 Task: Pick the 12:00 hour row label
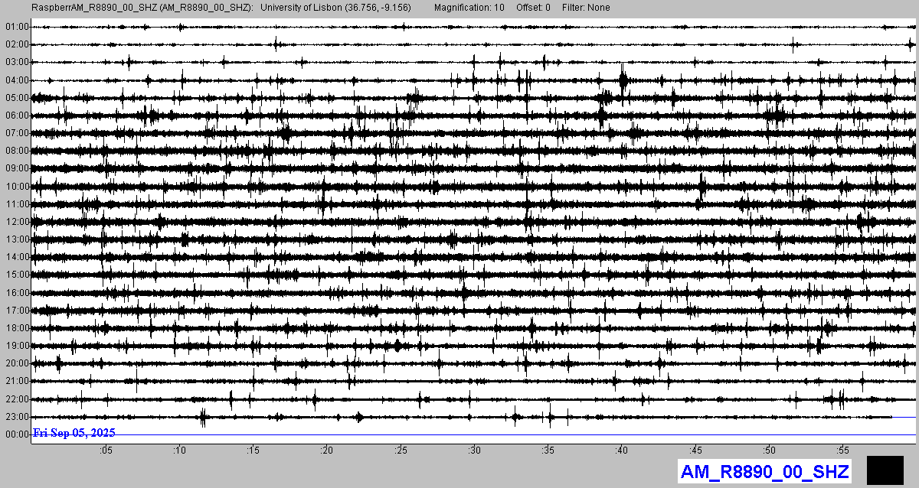click(17, 222)
